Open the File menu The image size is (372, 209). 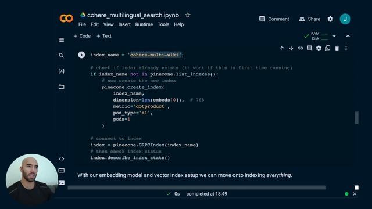tap(82, 24)
